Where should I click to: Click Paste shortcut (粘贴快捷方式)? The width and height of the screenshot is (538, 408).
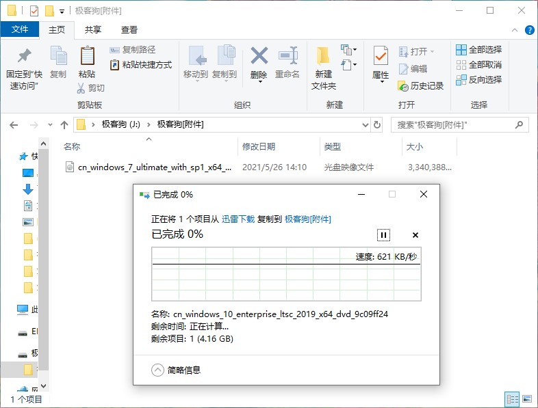(x=141, y=65)
